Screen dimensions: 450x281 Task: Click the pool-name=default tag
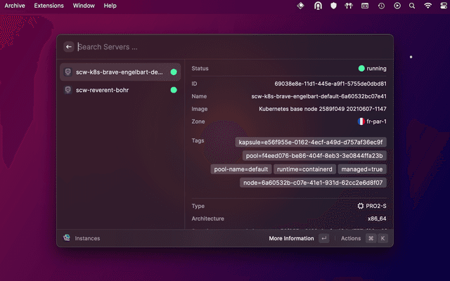(x=240, y=169)
